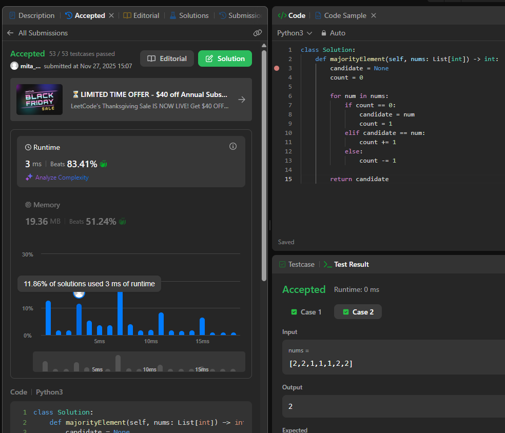Go back using All Submissions arrow
505x433 pixels.
tap(10, 33)
